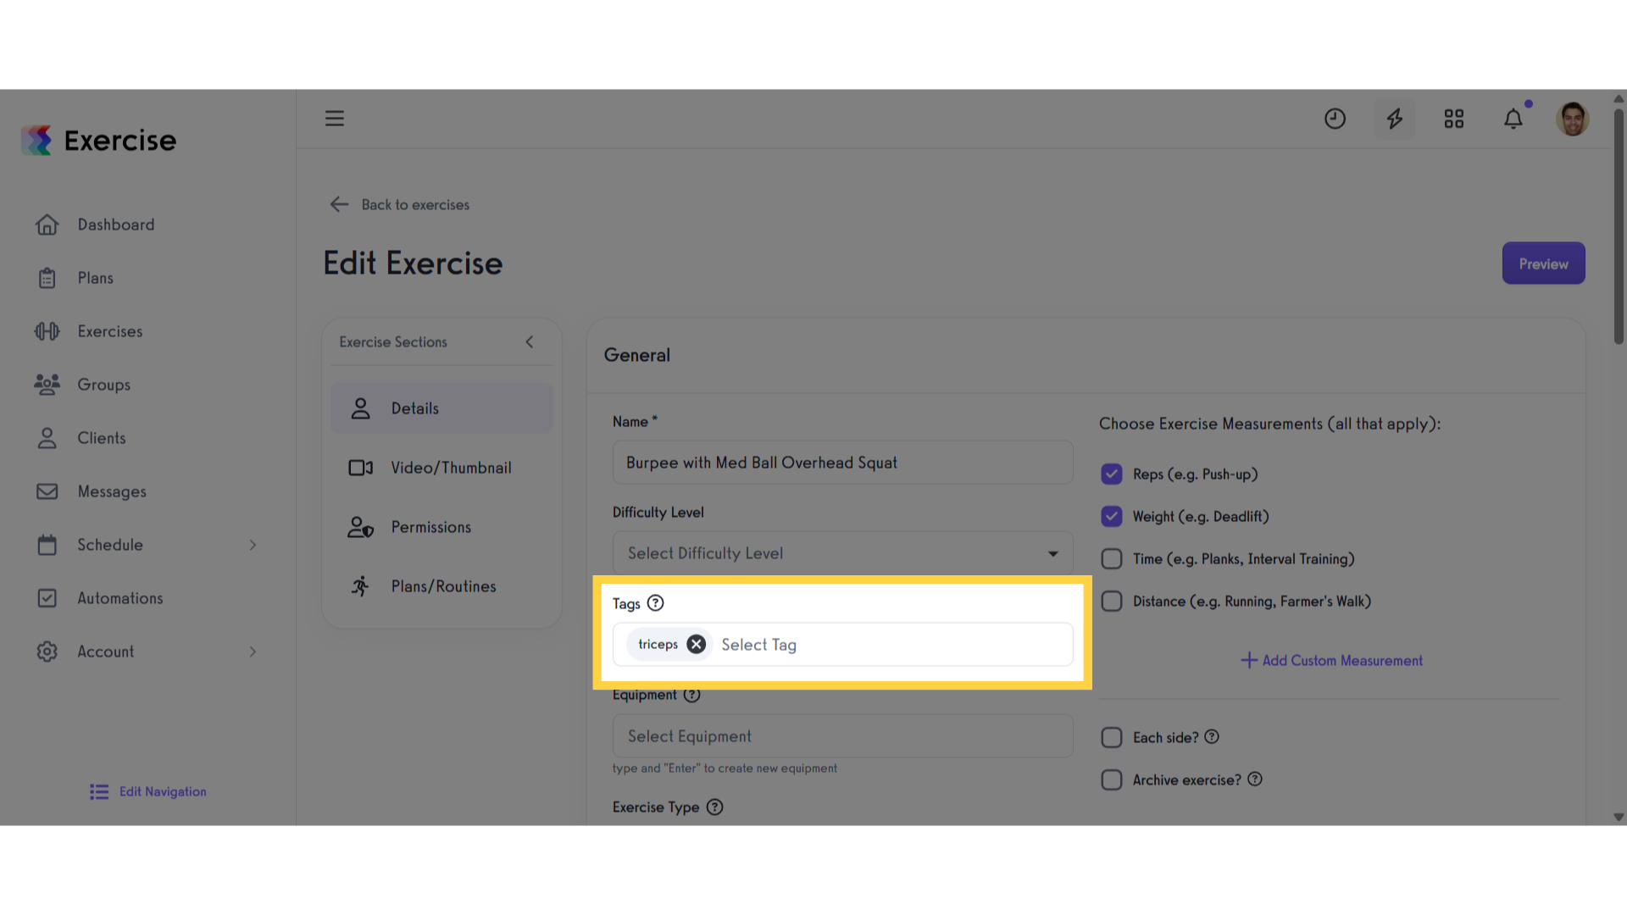Screen dimensions: 1627x915
Task: Click the lightning bolt quick actions icon
Action: coord(1394,119)
